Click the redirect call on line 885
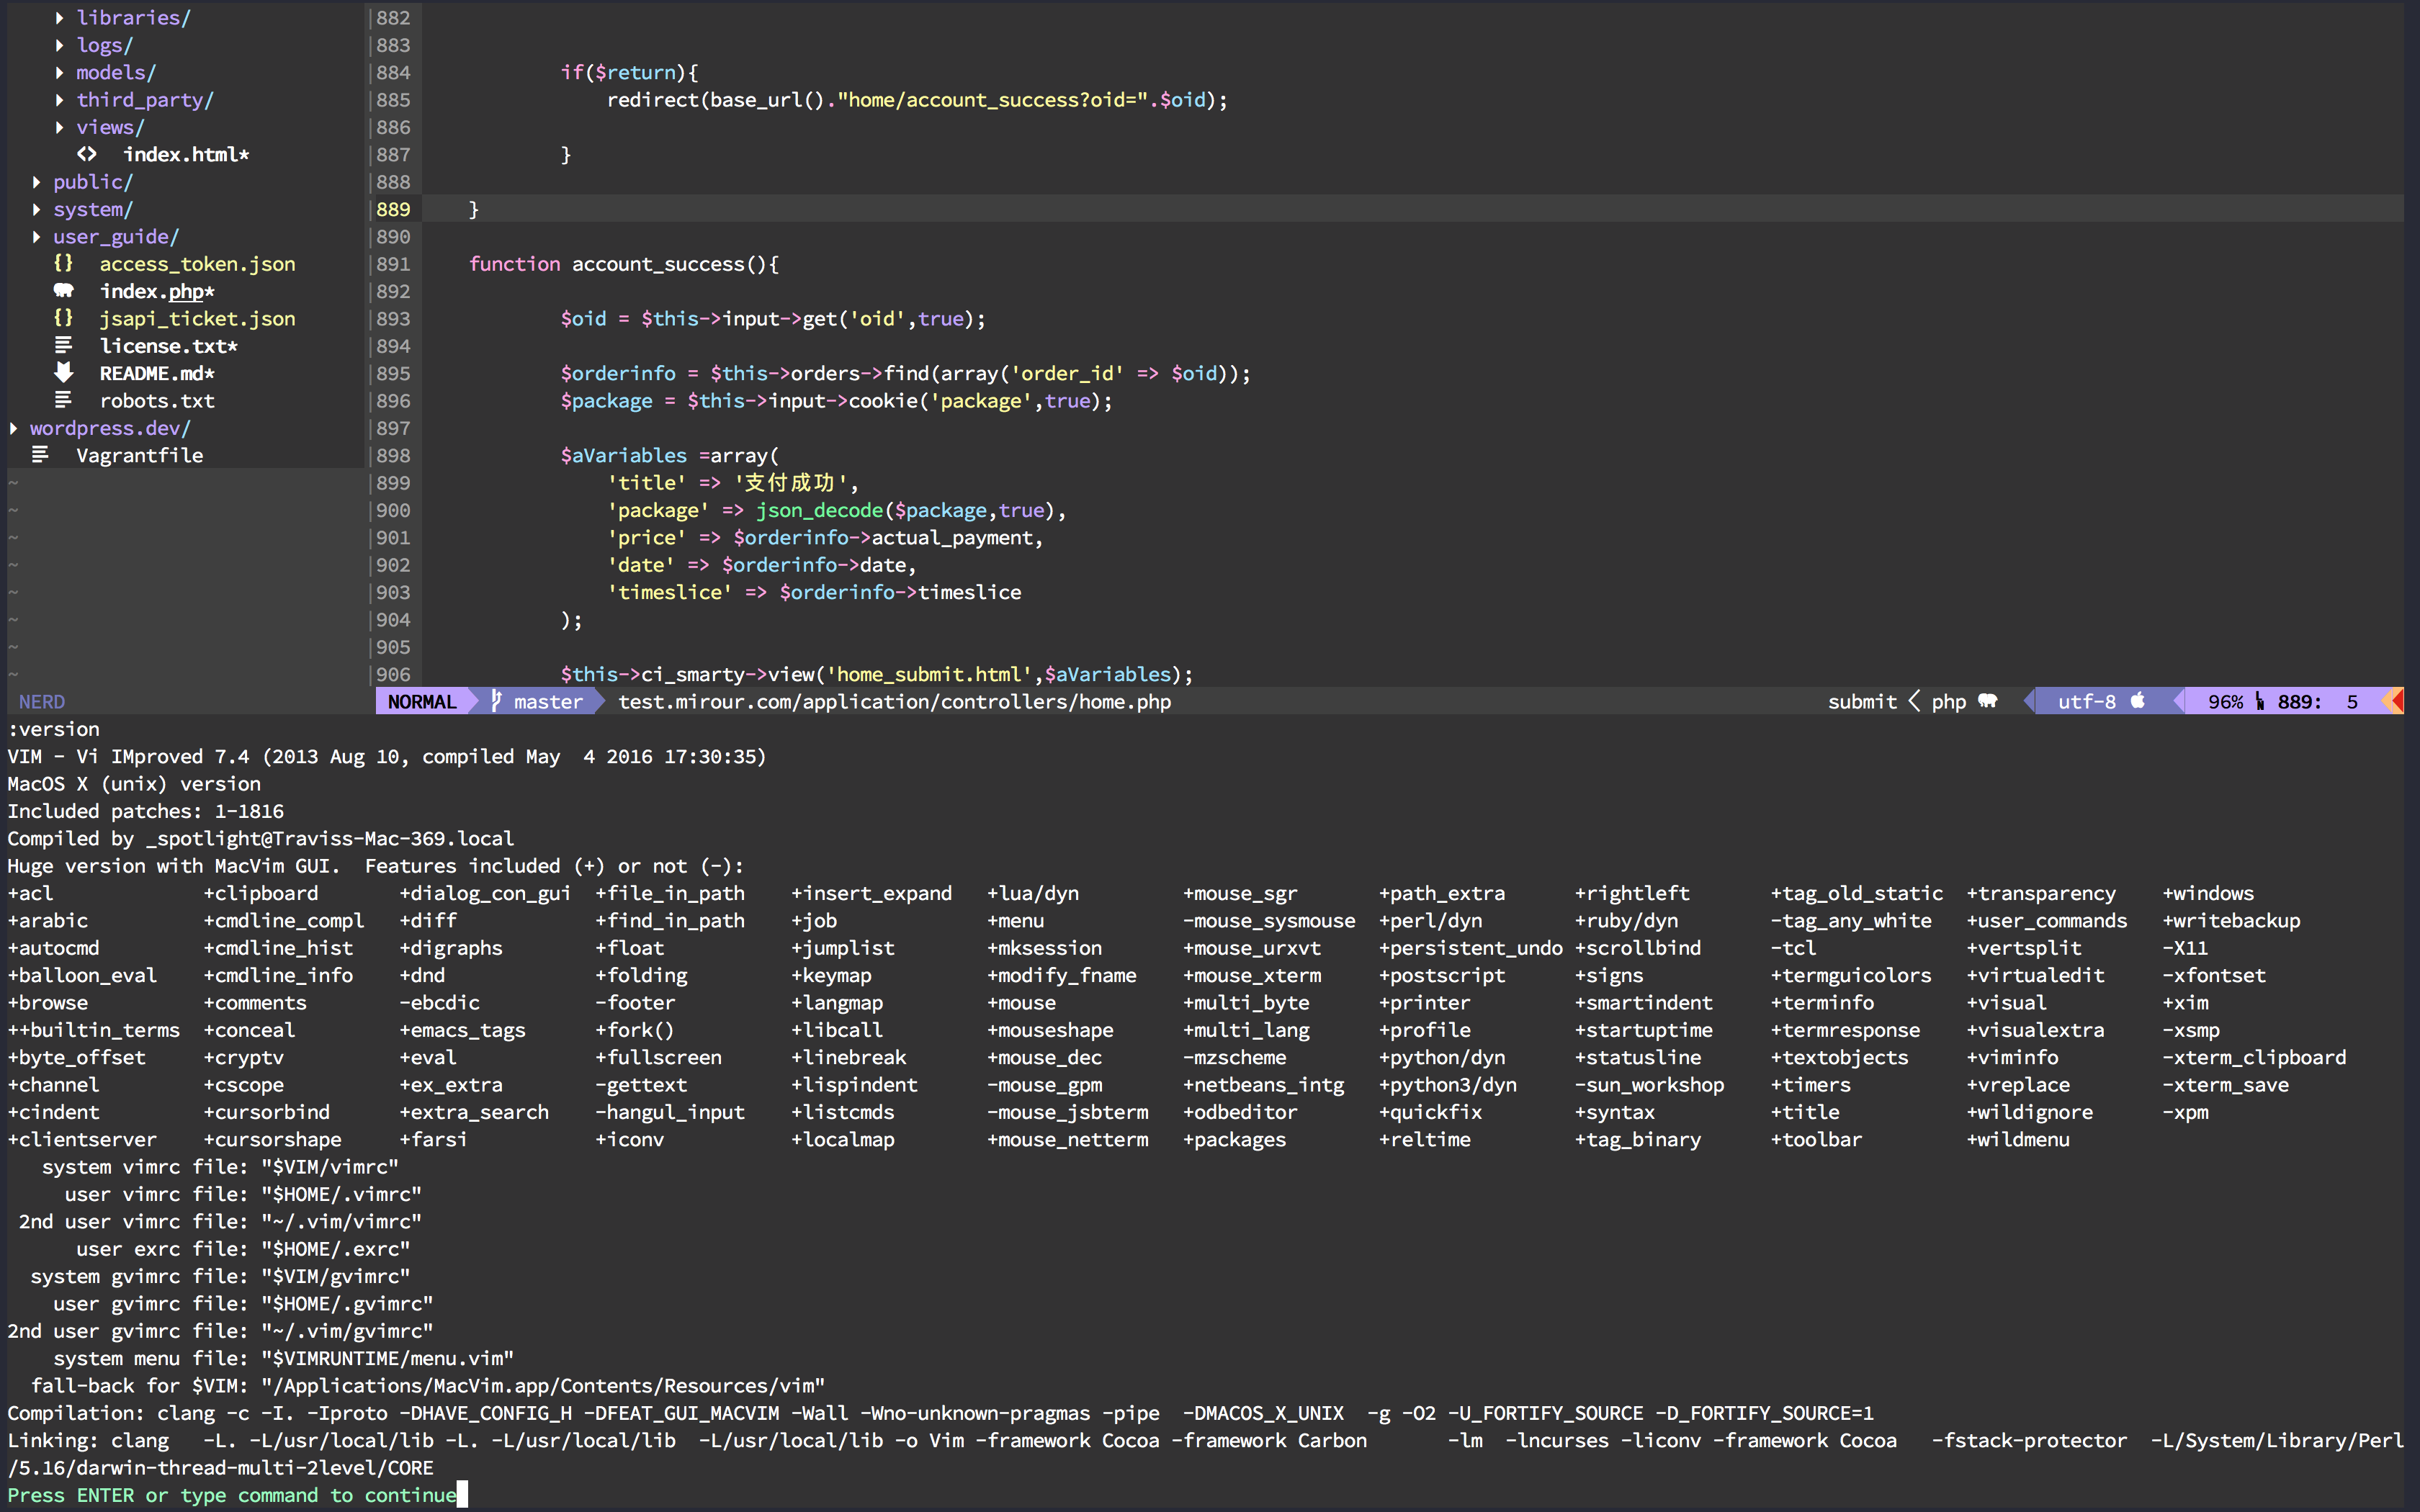2420x1512 pixels. [653, 100]
